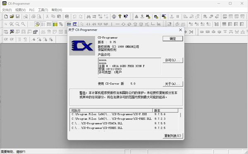Save the project using the floppy disk icon
Screen dimensions: 248x154
pos(17,17)
